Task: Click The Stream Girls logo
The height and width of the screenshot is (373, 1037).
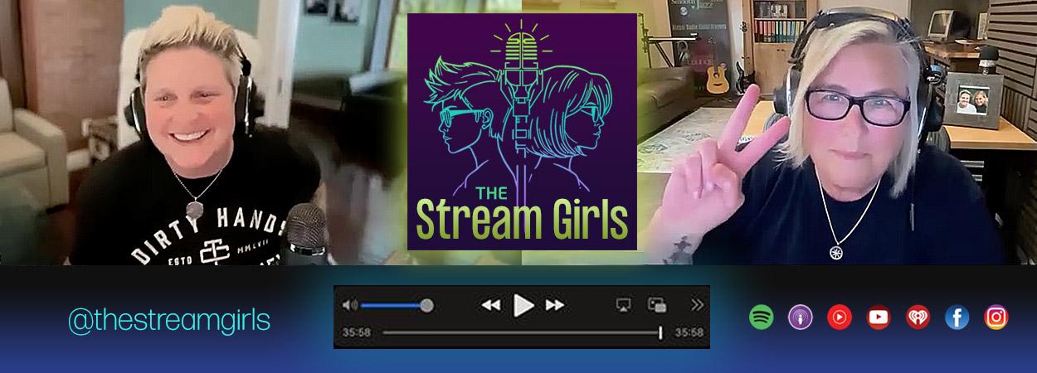Action: click(522, 132)
